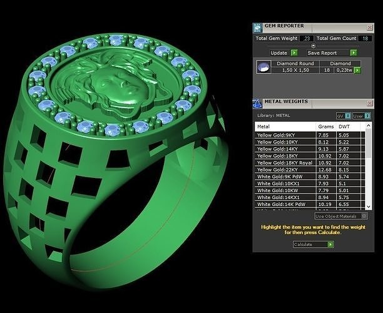This screenshot has height=313, width=383.
Task: Select the Yellow Gold:18KY row
Action: (310, 156)
